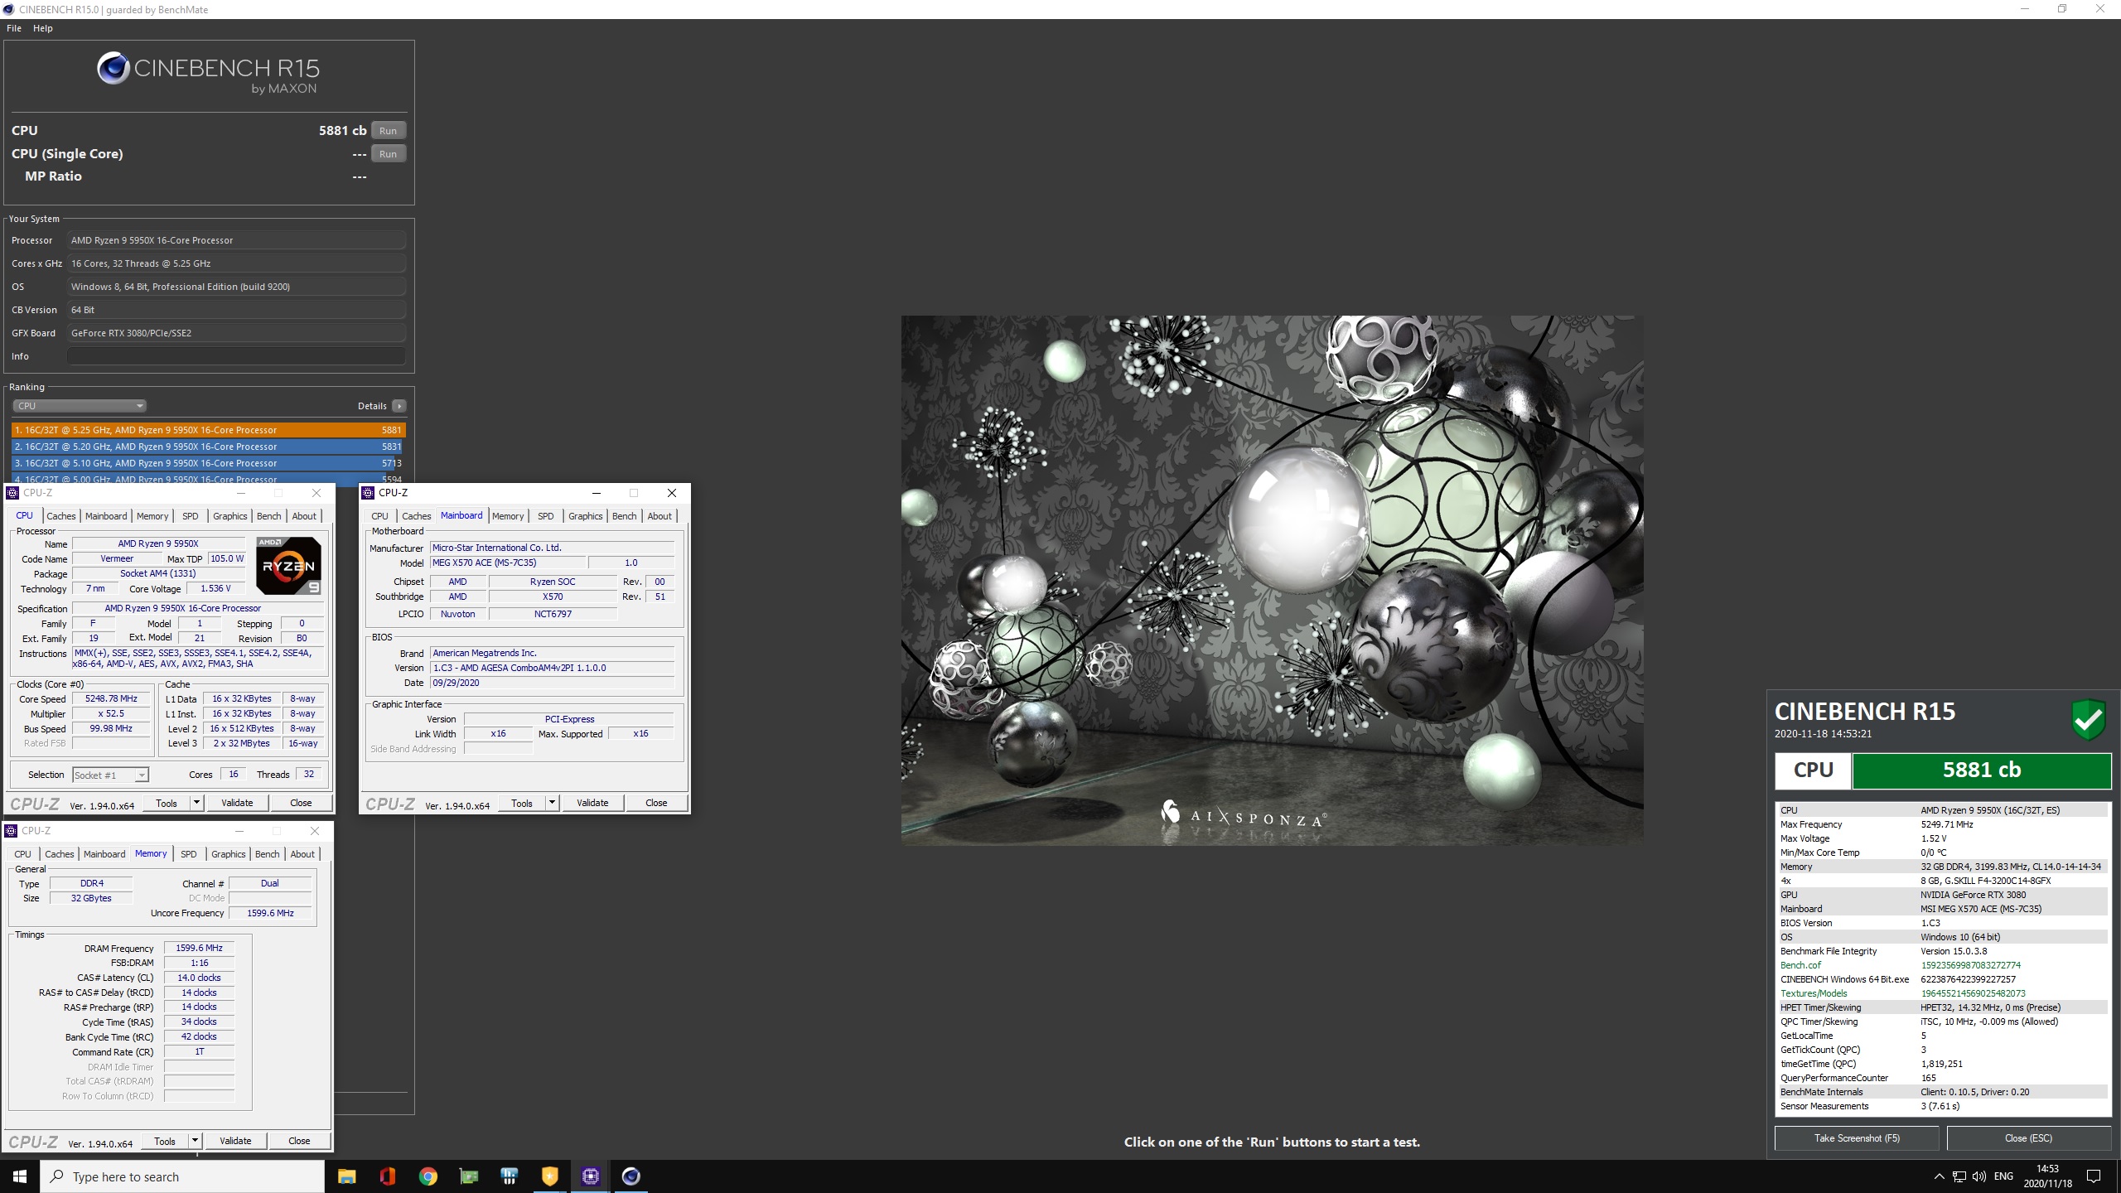
Task: Click Close button in CPU-Z Memory window
Action: [x=299, y=1141]
